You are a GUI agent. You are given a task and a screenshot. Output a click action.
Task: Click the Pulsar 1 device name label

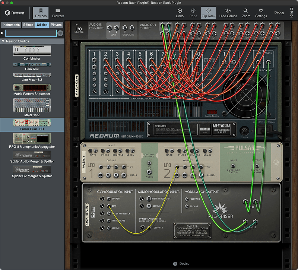click(x=83, y=162)
